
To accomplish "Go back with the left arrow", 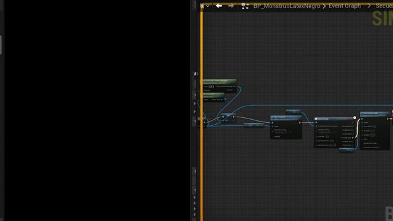I will [x=219, y=6].
